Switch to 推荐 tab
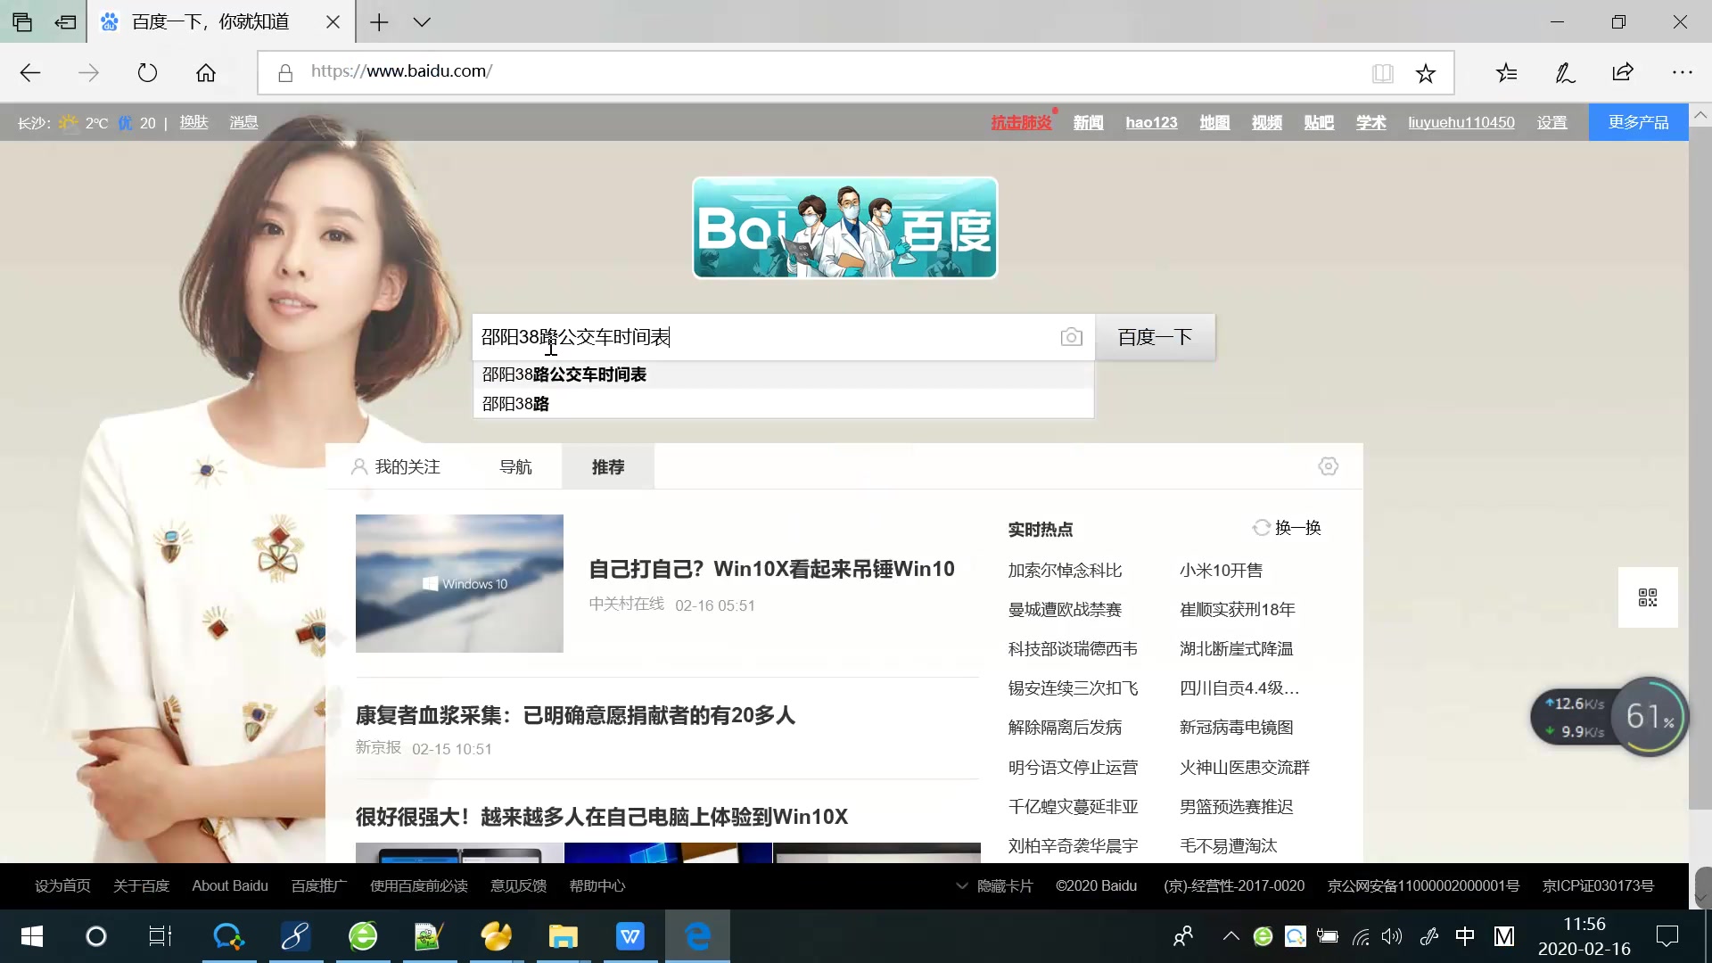Screen dimensions: 1712x963 pos(608,466)
